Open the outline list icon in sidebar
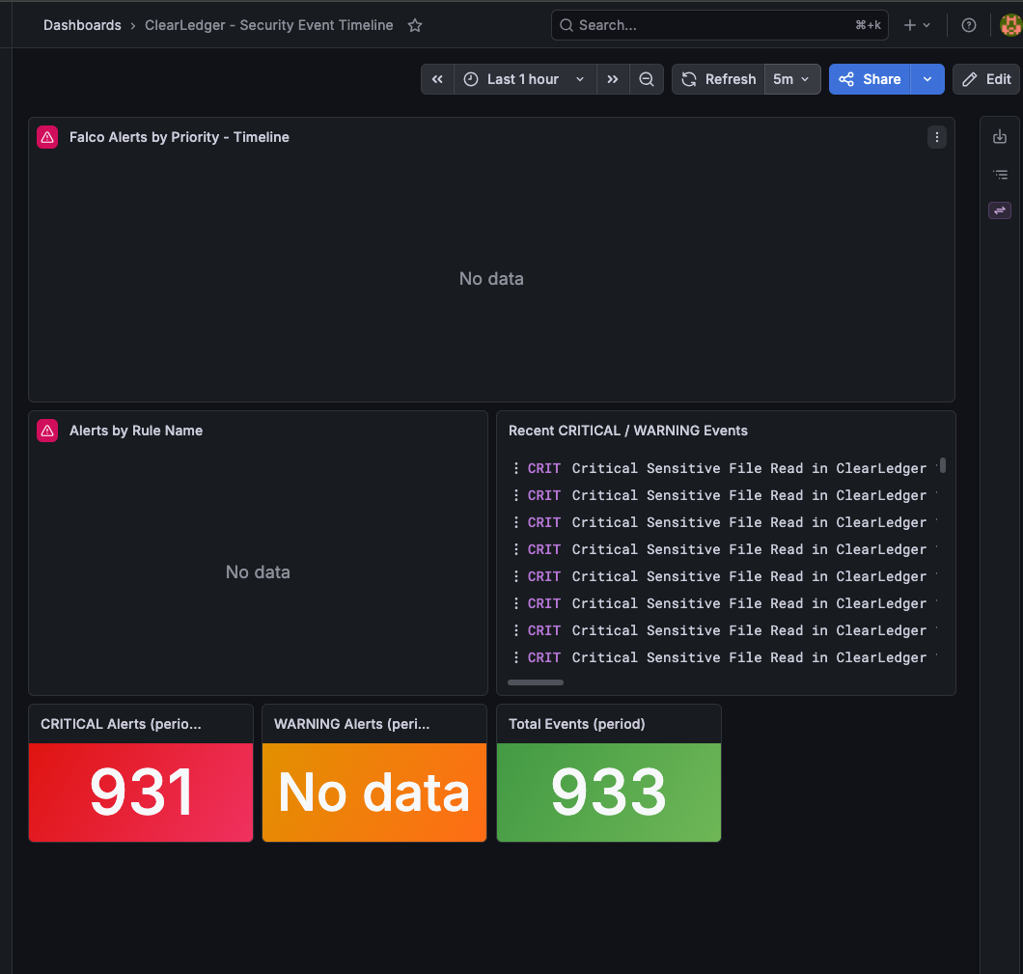 coord(1000,174)
